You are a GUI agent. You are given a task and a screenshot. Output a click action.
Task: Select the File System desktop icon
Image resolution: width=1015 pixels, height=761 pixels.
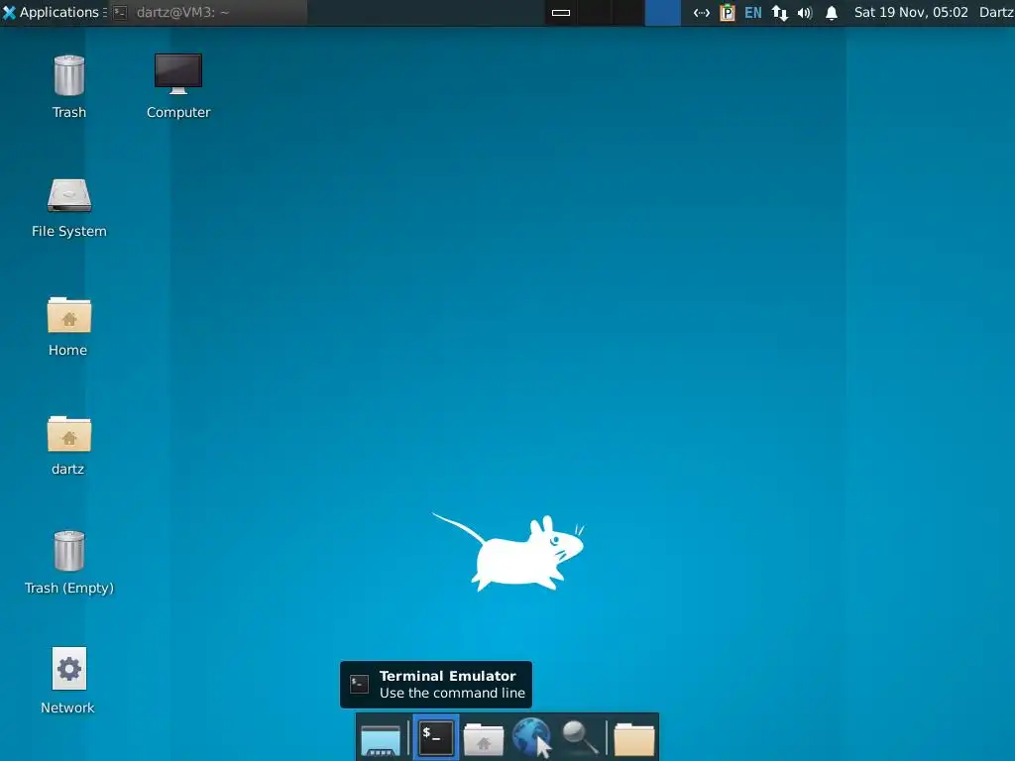click(x=69, y=208)
